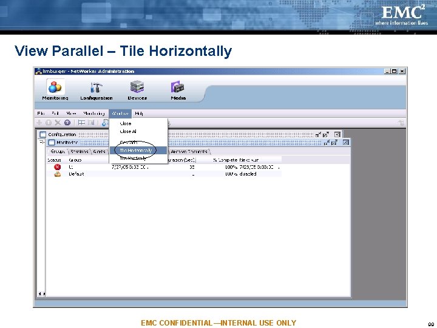Click the Duration (sec) column header
The width and height of the screenshot is (437, 328).
[181, 160]
